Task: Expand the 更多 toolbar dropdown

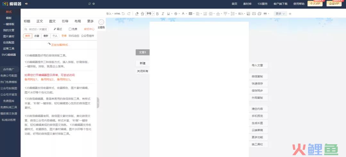Action: coord(280,14)
